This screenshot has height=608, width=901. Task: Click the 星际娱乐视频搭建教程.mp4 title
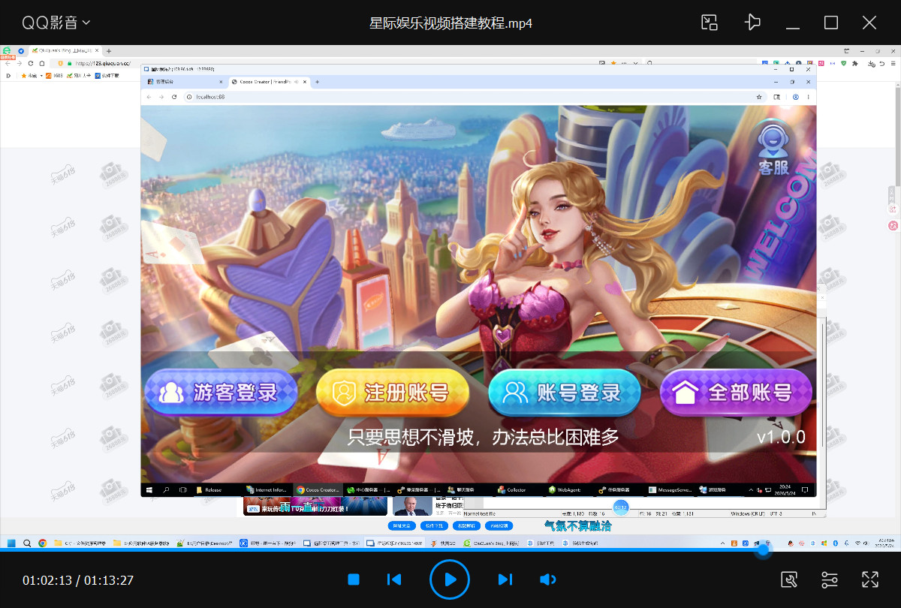(451, 23)
